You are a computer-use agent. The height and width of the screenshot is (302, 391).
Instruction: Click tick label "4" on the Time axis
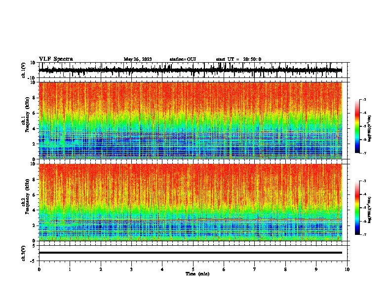coord(162,269)
